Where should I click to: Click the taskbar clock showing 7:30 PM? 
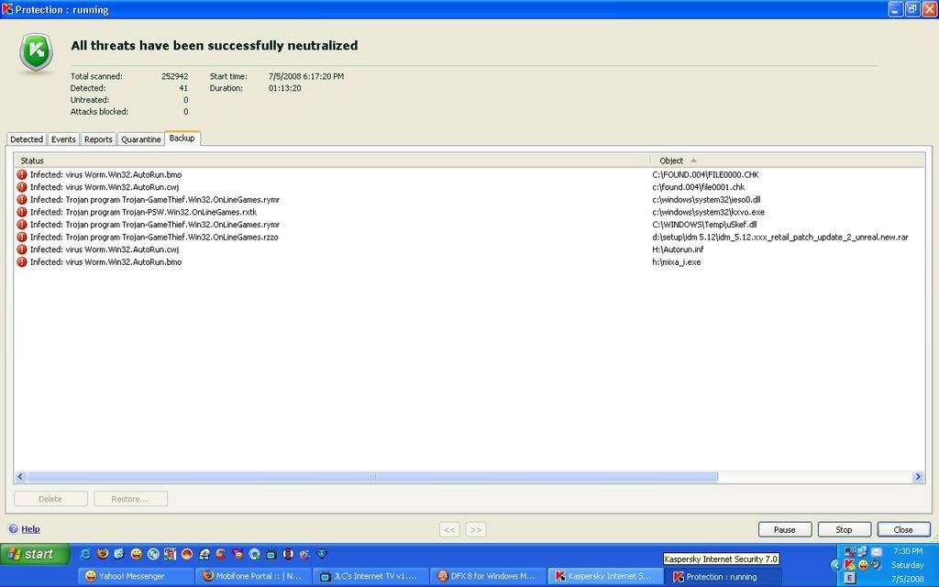coord(908,551)
